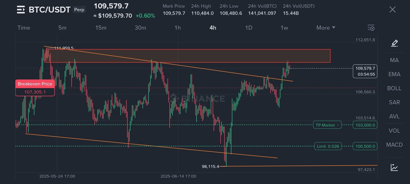Click the ≈ $109,579.70 USD equivalent
Screen dimensions: 410x184
pyautogui.click(x=113, y=16)
